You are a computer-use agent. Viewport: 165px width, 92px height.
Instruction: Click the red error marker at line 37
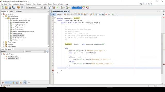[53, 70]
